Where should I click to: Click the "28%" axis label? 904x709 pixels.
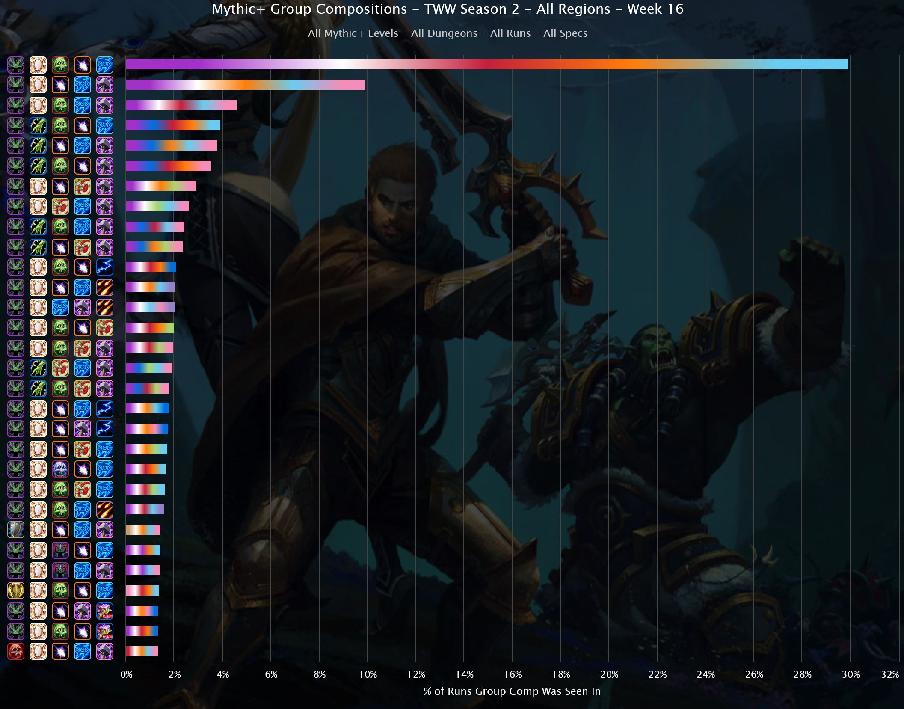click(x=803, y=675)
